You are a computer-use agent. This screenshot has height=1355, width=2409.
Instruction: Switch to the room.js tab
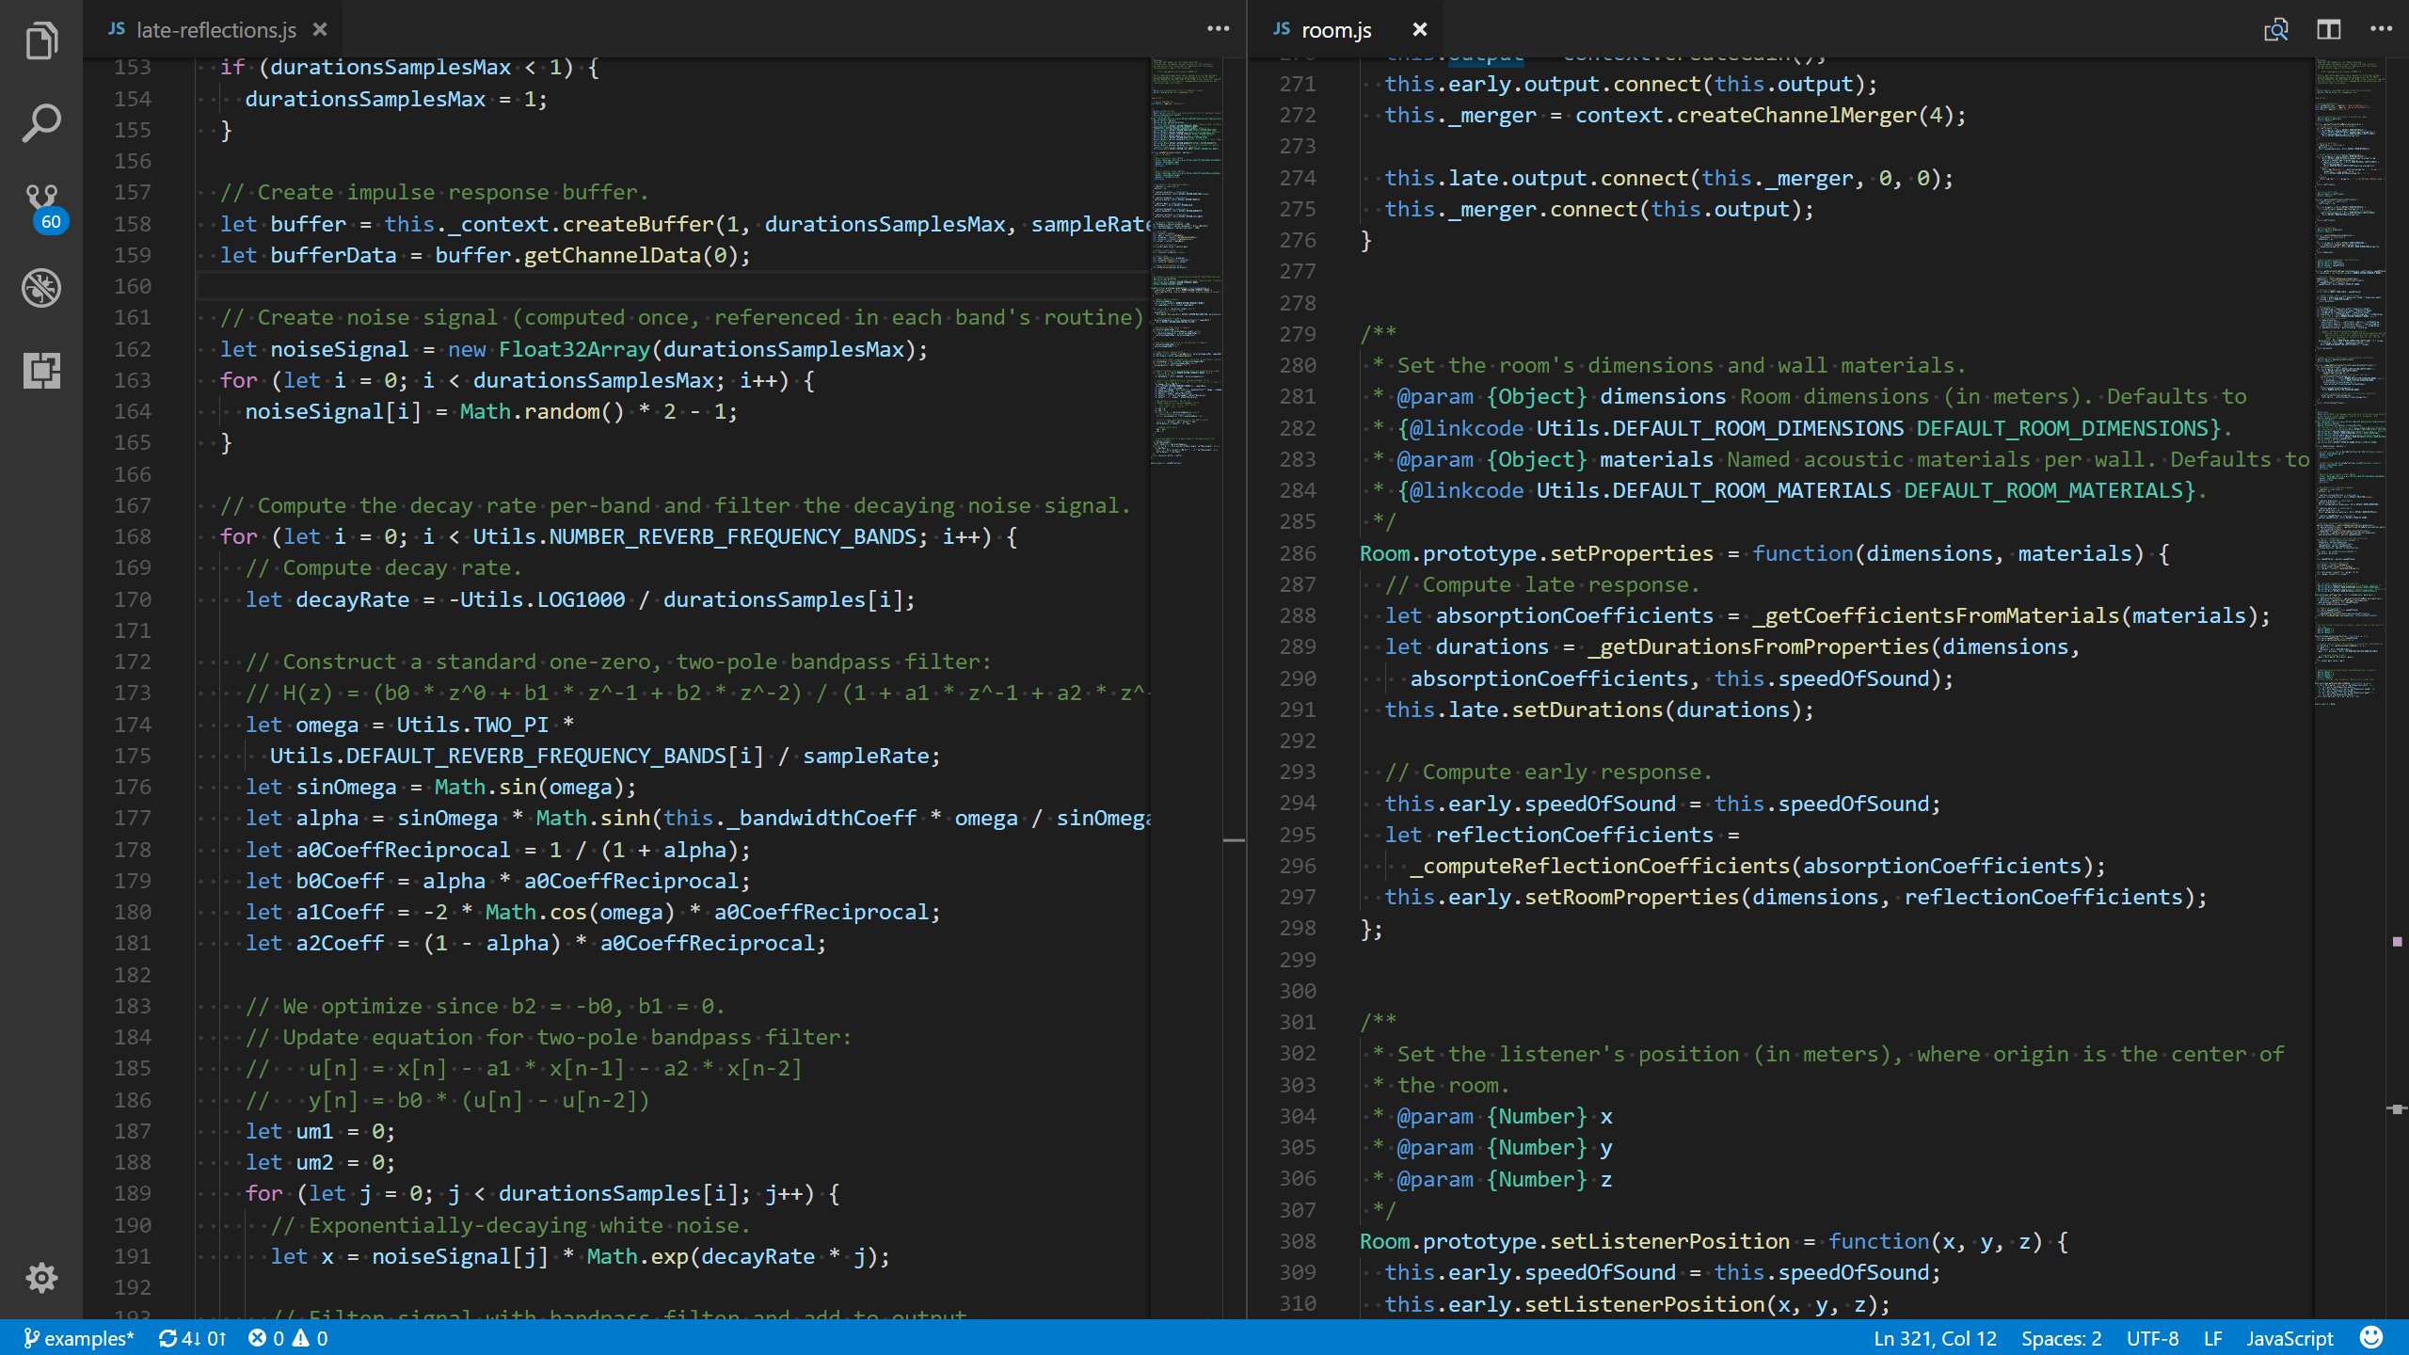1335,30
